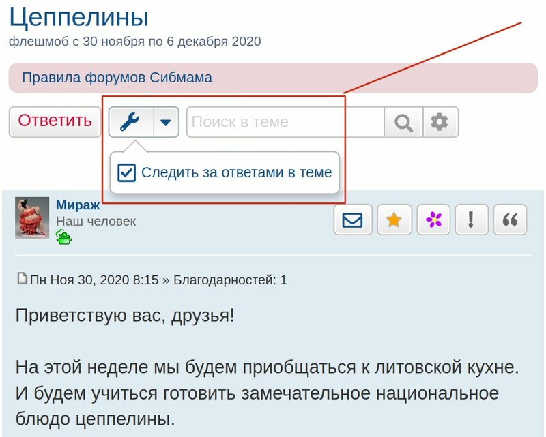Report post with exclamation icon
Screen dimensions: 546x437
(x=472, y=220)
